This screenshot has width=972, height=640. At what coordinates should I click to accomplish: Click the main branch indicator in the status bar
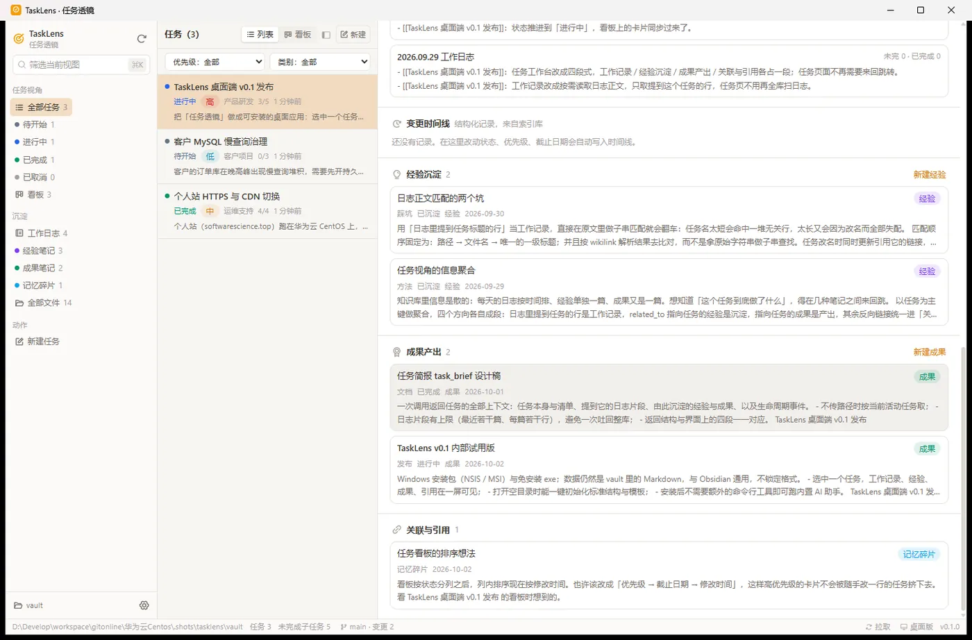tap(367, 627)
